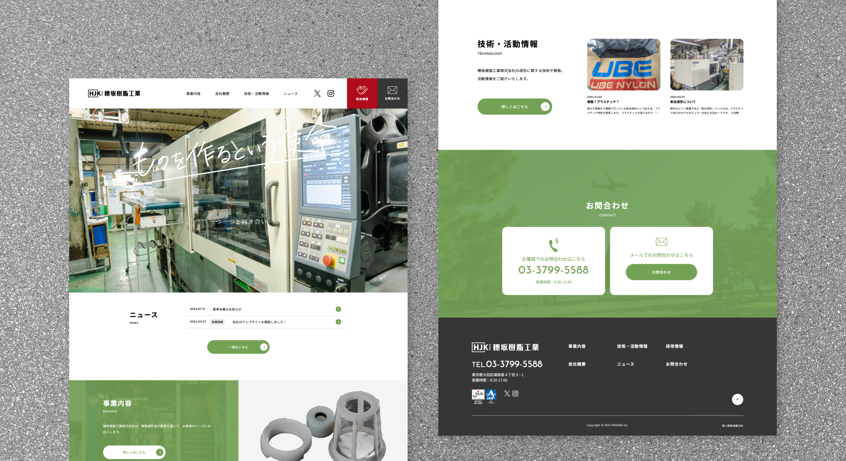This screenshot has height=461, width=846.
Task: Expand the 夏季休業のお知らせ news item chevron
Action: 339,309
